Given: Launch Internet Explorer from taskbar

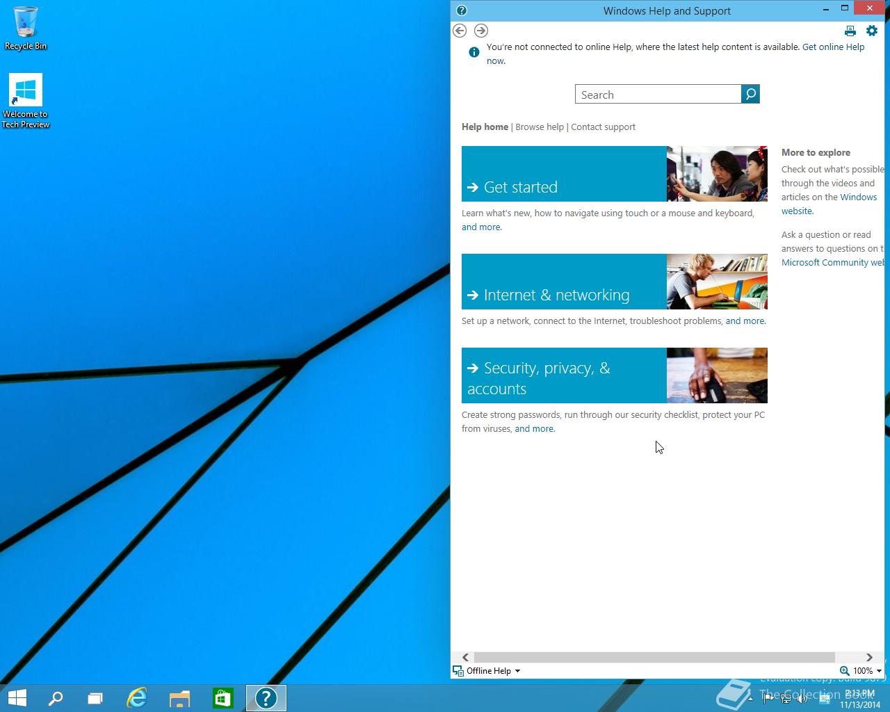Looking at the screenshot, I should click(137, 698).
